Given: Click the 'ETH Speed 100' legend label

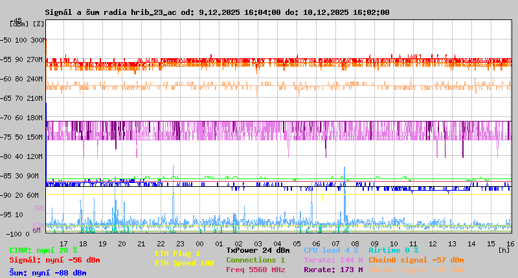Looking at the screenshot, I should pos(185,264).
